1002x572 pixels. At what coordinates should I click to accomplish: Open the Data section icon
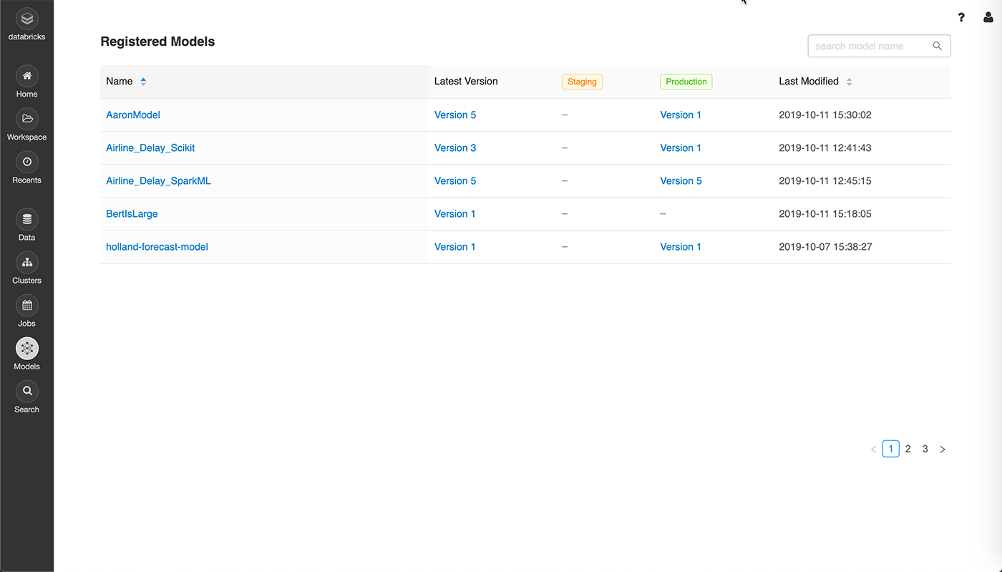click(26, 219)
